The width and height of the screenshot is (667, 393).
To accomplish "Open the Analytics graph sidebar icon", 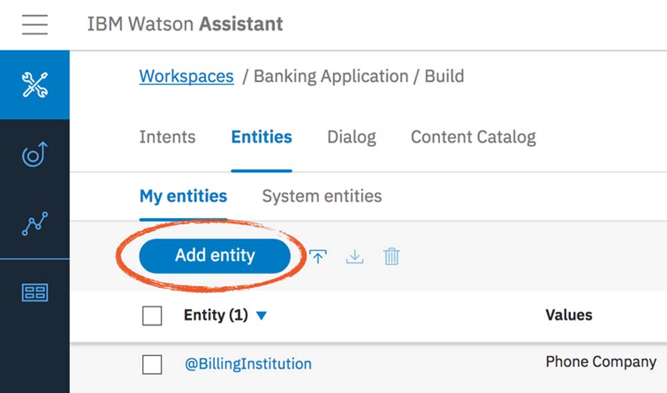I will pyautogui.click(x=35, y=224).
